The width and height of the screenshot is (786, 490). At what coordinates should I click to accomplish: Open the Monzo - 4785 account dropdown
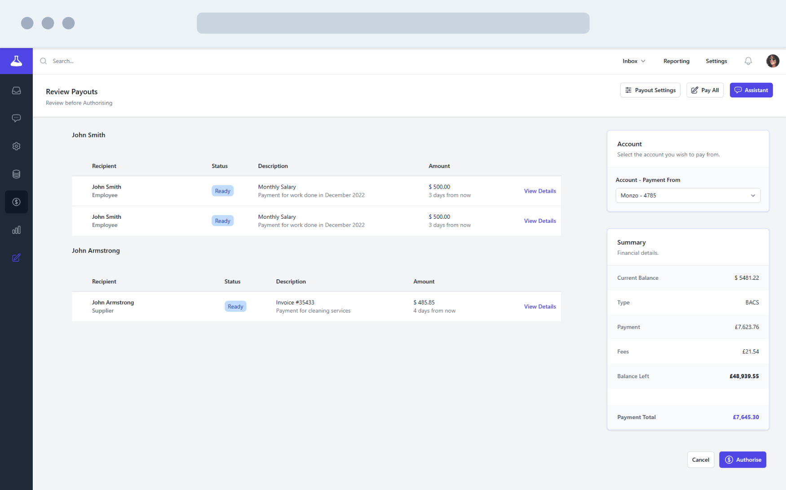[688, 195]
